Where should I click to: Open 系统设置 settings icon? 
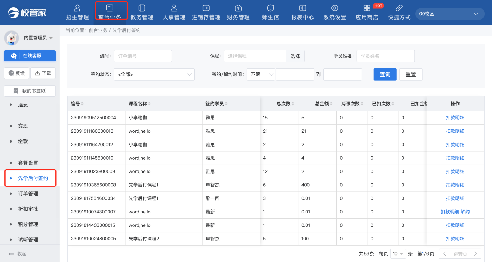click(335, 8)
